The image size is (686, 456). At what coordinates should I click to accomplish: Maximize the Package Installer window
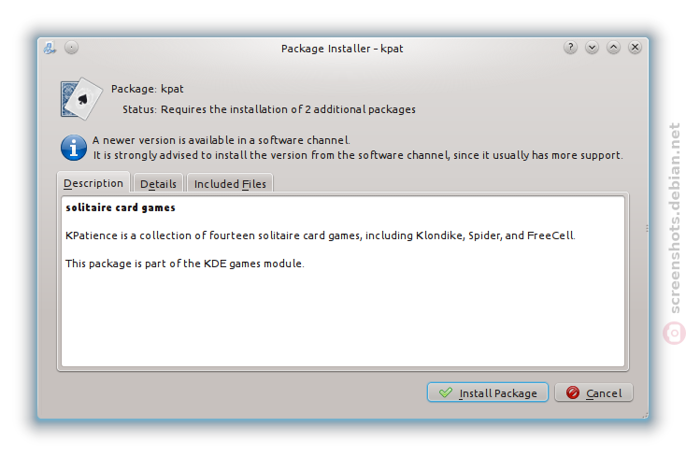click(x=613, y=48)
